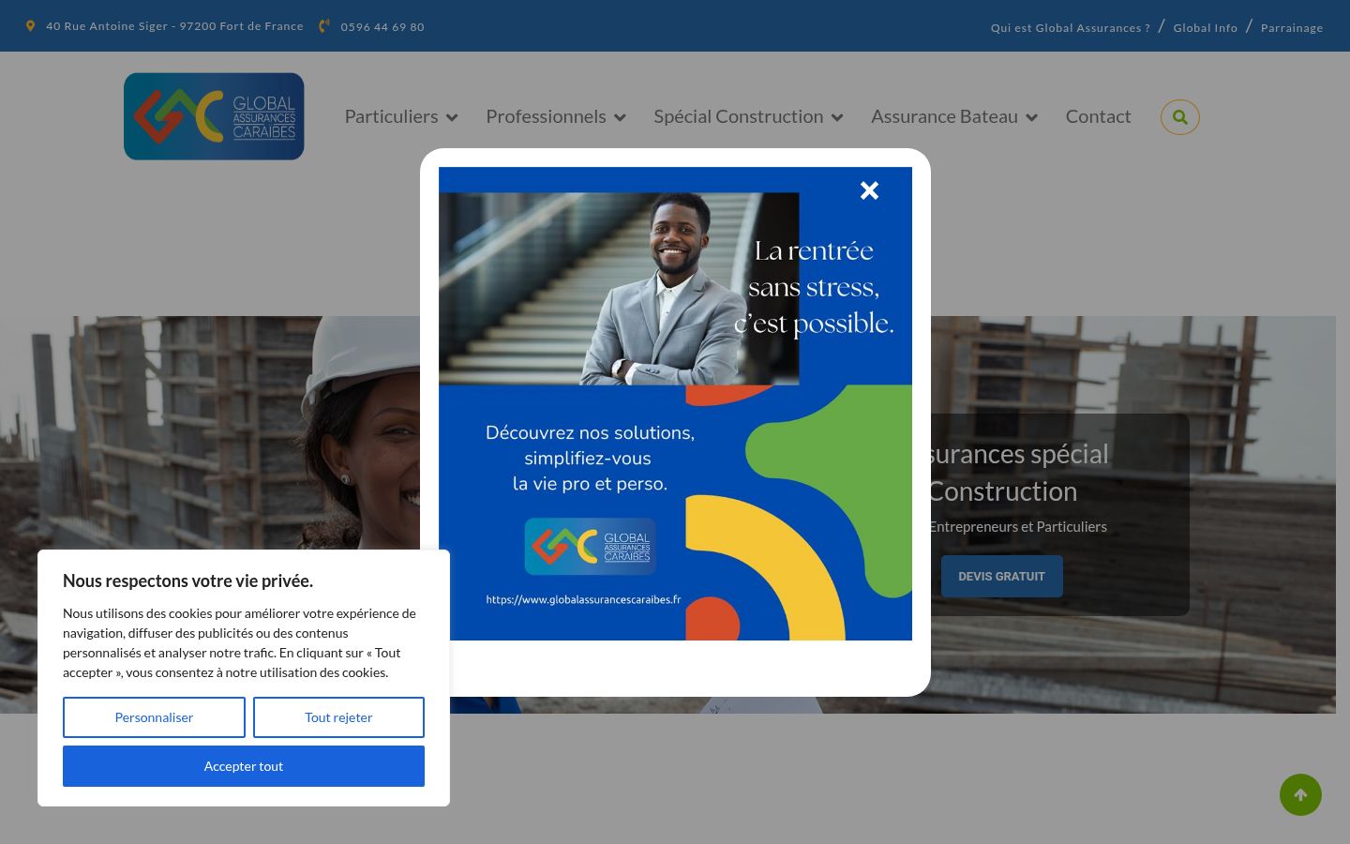Screen dimensions: 1350x844
Task: Go to the Contact page
Action: point(1098,116)
